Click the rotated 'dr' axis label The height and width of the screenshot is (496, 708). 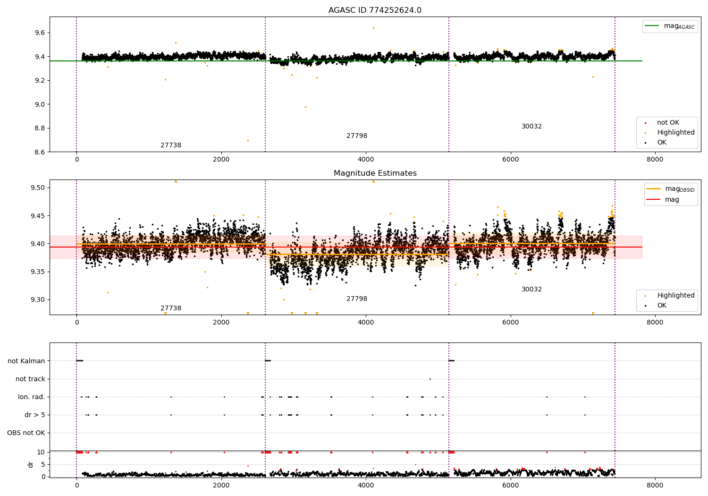click(31, 464)
